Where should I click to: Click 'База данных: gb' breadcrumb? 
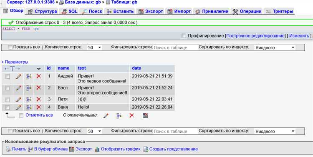(83, 2)
